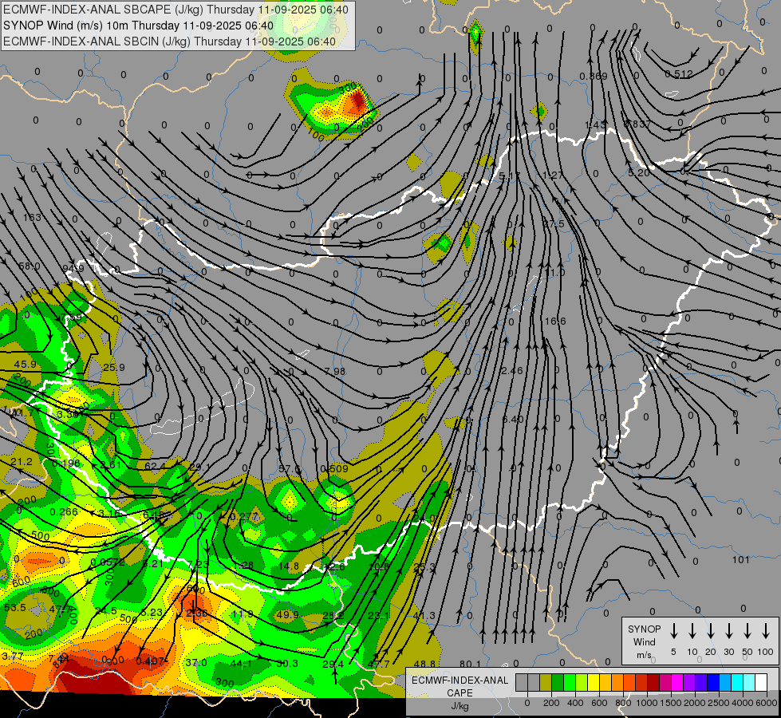The height and width of the screenshot is (718, 781).
Task: Click the 3.77 value on the map
Action: pos(13,657)
